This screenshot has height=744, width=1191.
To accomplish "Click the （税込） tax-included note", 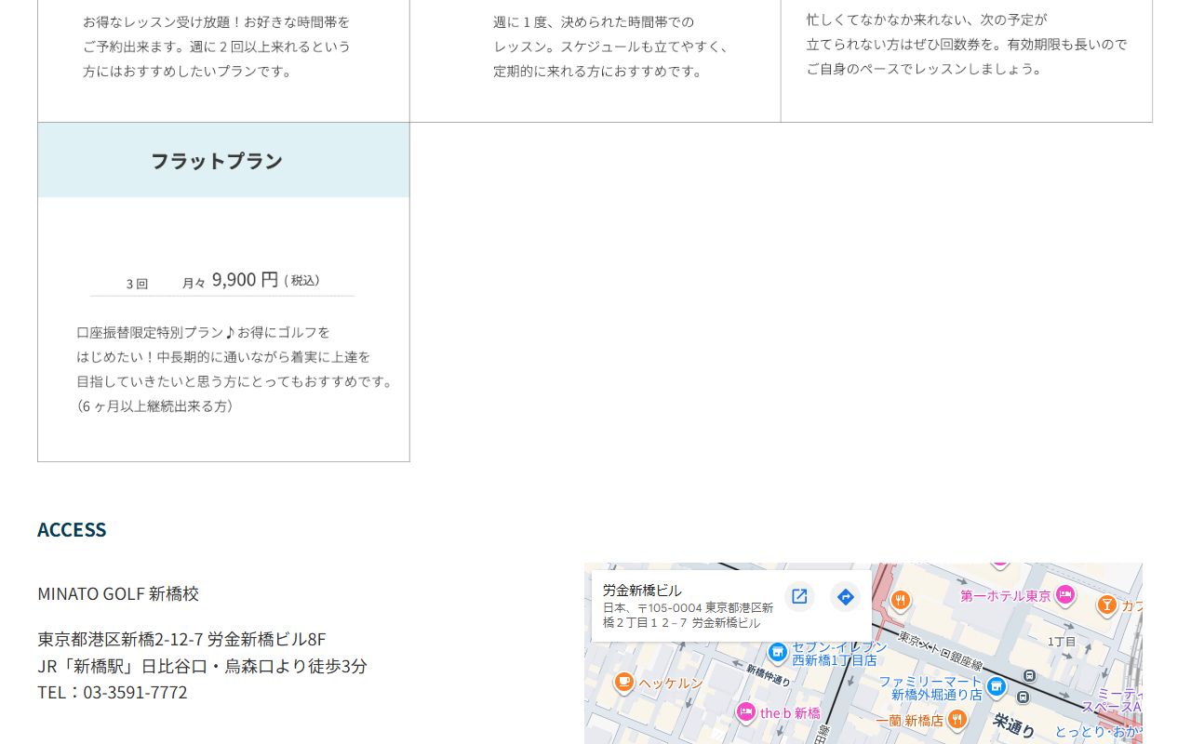I will [301, 280].
